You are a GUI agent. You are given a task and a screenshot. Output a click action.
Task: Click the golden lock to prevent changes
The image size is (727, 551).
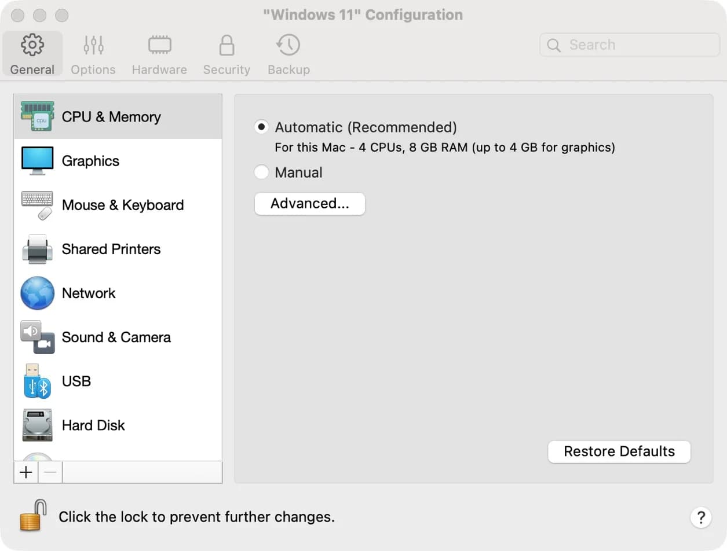tap(32, 515)
